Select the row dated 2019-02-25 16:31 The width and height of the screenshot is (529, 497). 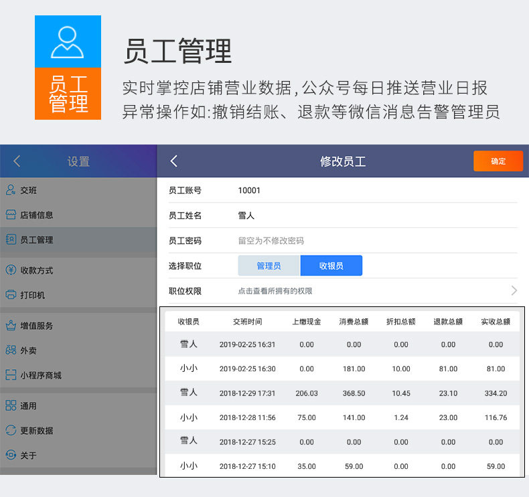[x=342, y=344]
